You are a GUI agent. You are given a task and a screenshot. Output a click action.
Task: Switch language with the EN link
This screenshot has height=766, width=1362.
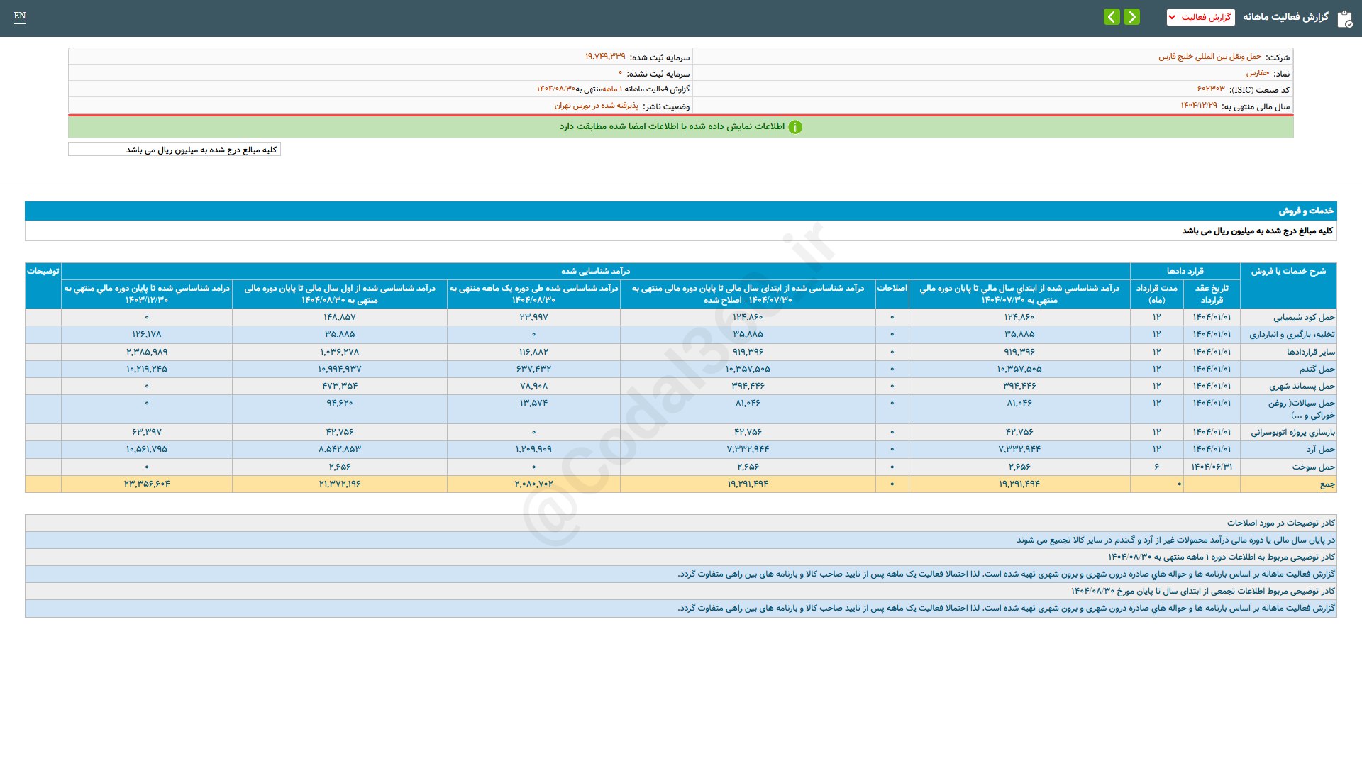[x=20, y=16]
